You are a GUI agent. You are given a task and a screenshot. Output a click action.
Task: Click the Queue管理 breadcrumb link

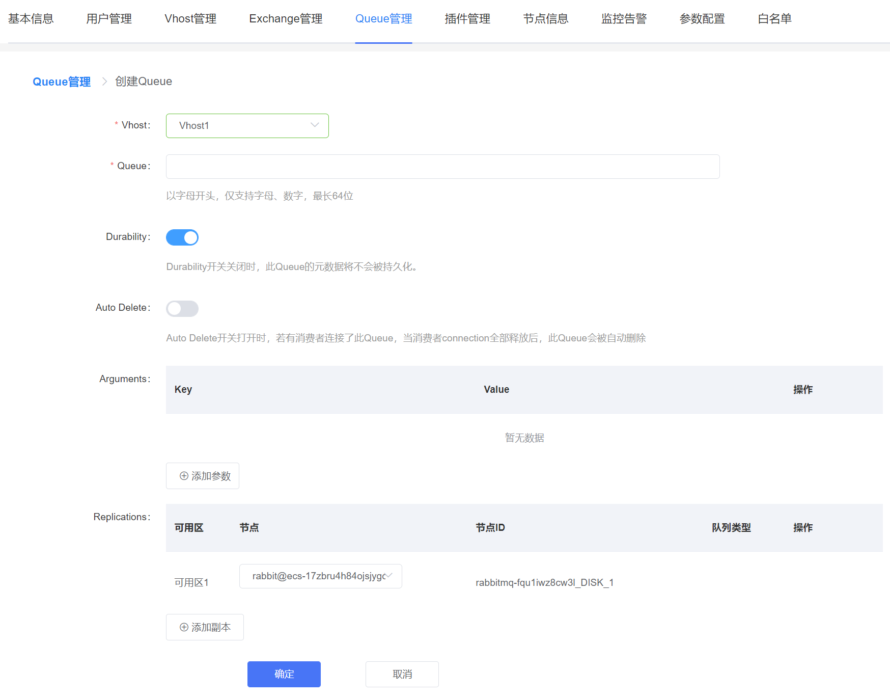(62, 82)
